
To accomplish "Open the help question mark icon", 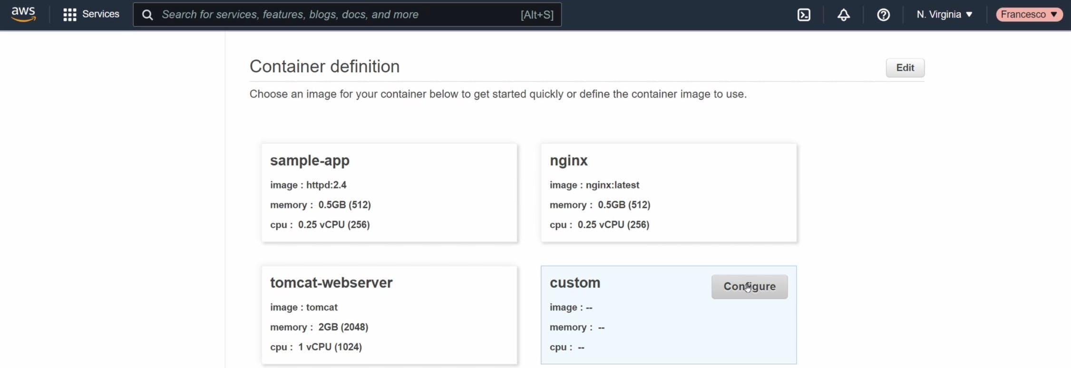I will click(x=883, y=15).
